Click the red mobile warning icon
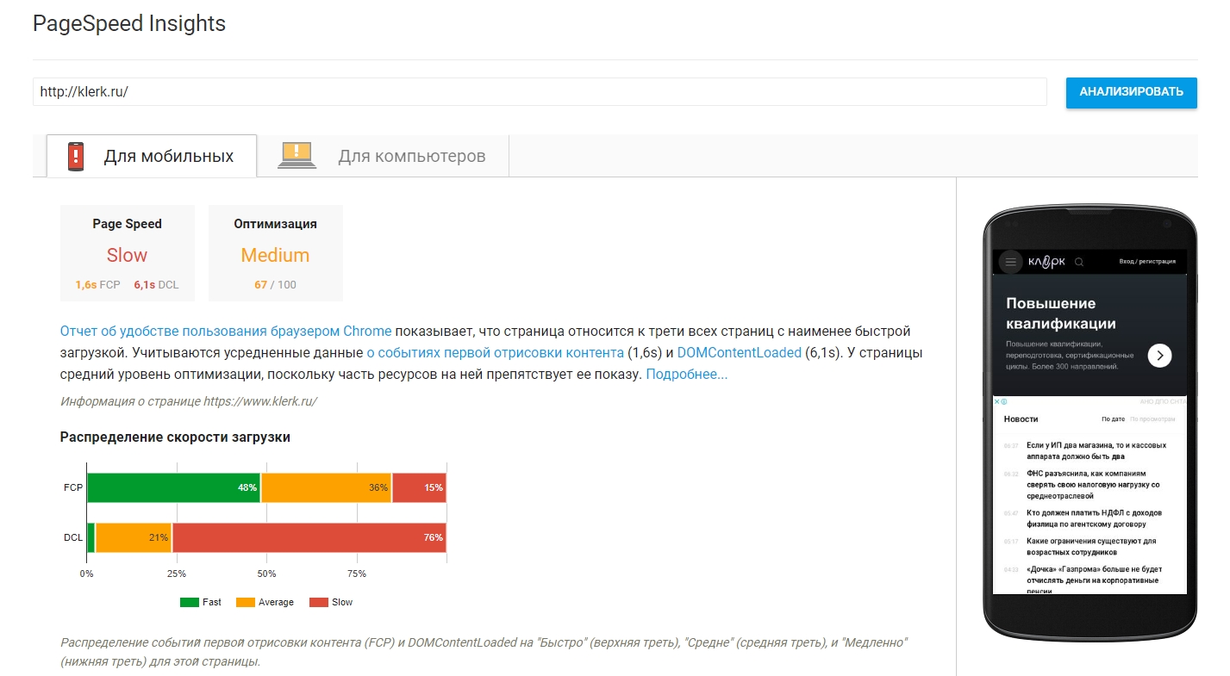The width and height of the screenshot is (1230, 676). pos(76,157)
